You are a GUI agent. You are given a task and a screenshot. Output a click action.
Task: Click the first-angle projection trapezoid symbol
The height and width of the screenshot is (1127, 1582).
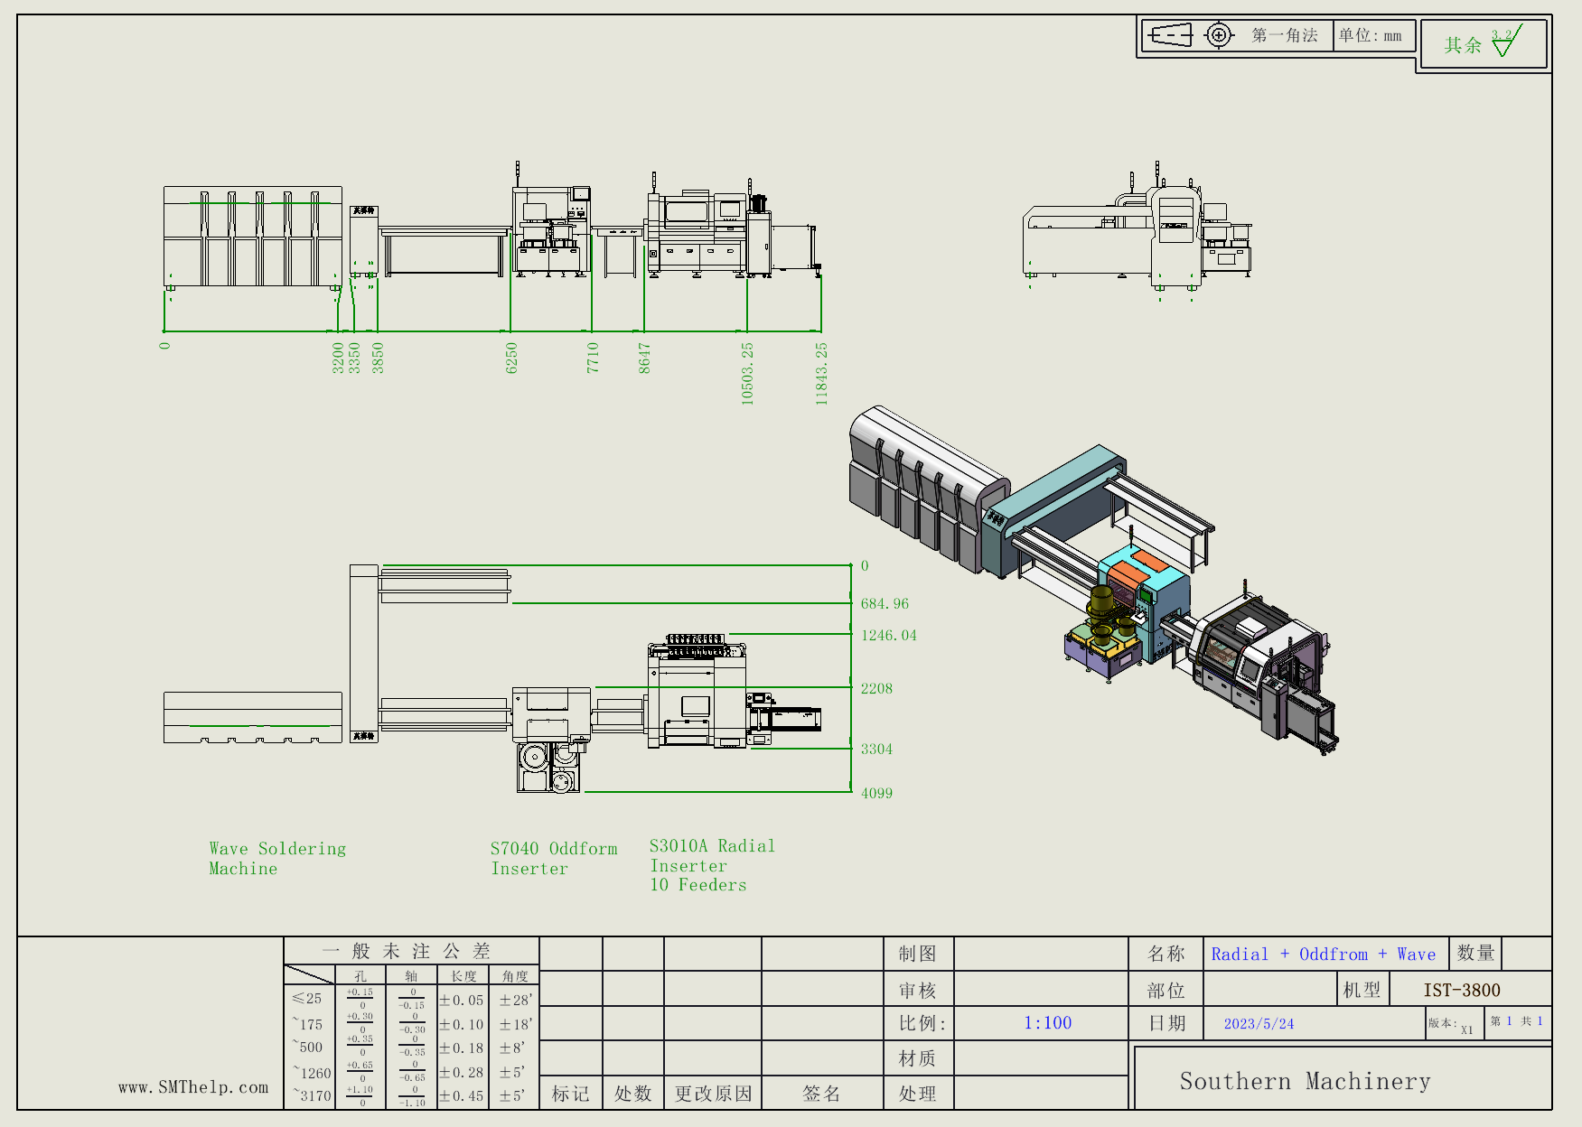point(1170,36)
